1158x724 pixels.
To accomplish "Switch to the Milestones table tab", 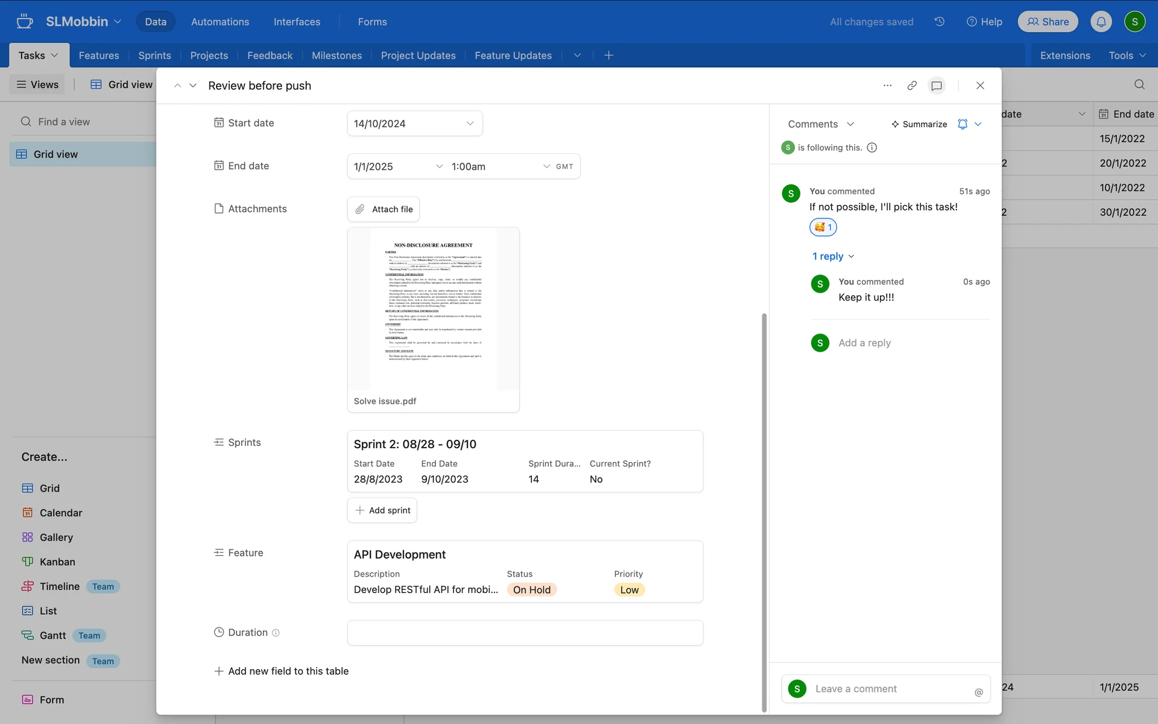I will point(337,56).
